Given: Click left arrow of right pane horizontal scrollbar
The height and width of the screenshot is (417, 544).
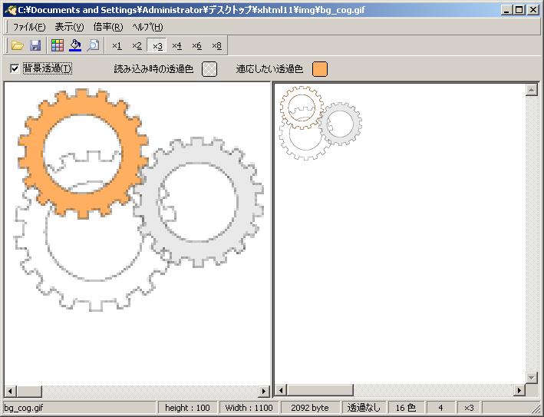Looking at the screenshot, I should [281, 390].
